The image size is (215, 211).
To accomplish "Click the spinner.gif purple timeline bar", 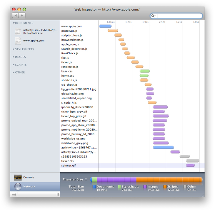I will pyautogui.click(x=190, y=165).
